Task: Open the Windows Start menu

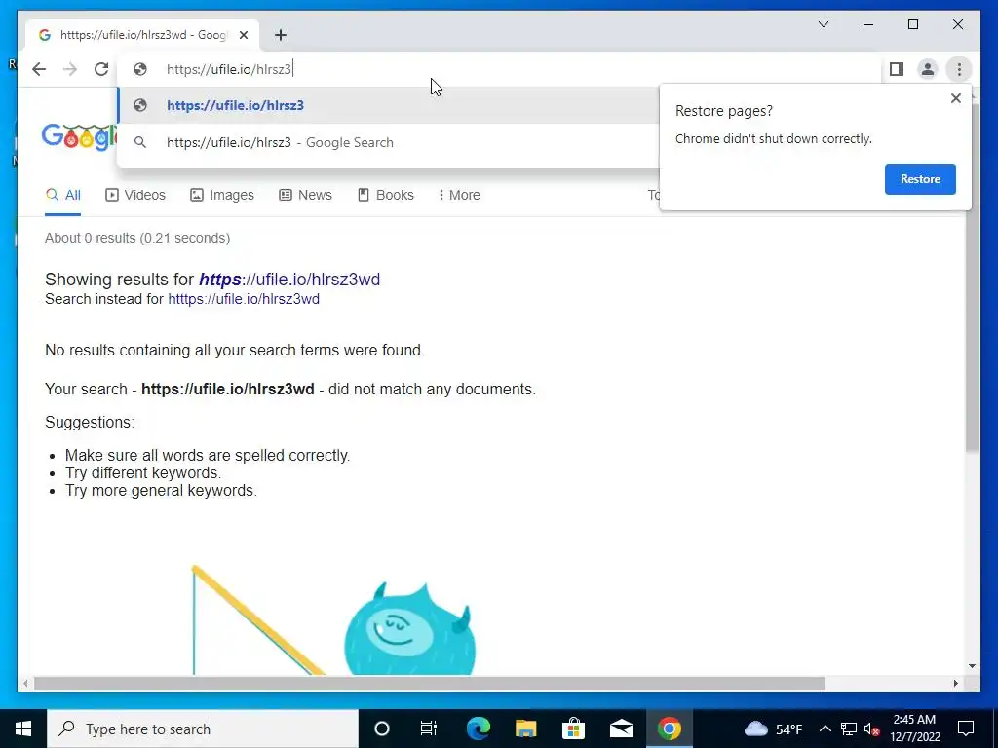Action: 23,729
